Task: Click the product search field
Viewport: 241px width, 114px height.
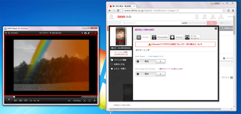Action: [x=150, y=23]
